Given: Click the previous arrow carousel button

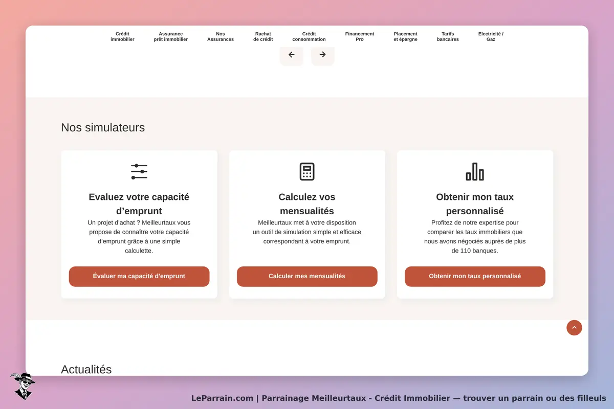Looking at the screenshot, I should click(291, 55).
